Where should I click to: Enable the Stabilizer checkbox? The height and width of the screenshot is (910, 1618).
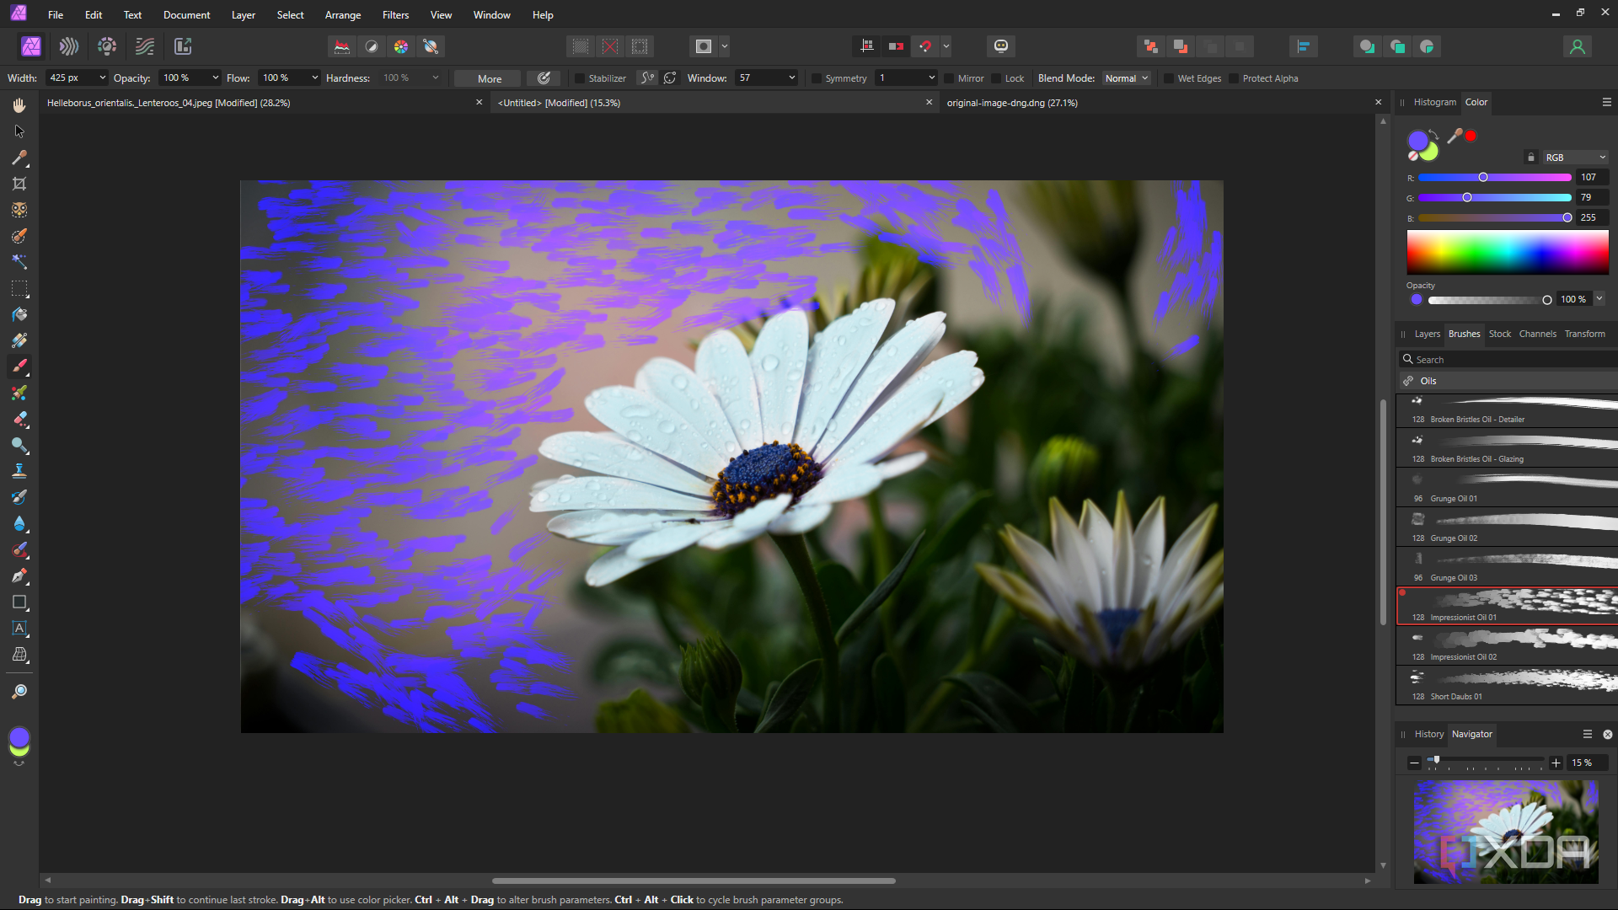click(580, 78)
